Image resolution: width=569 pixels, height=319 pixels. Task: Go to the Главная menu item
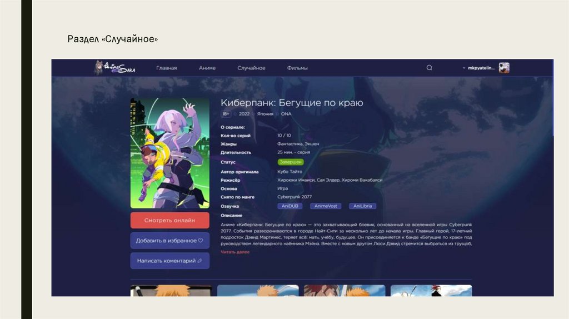click(x=167, y=68)
